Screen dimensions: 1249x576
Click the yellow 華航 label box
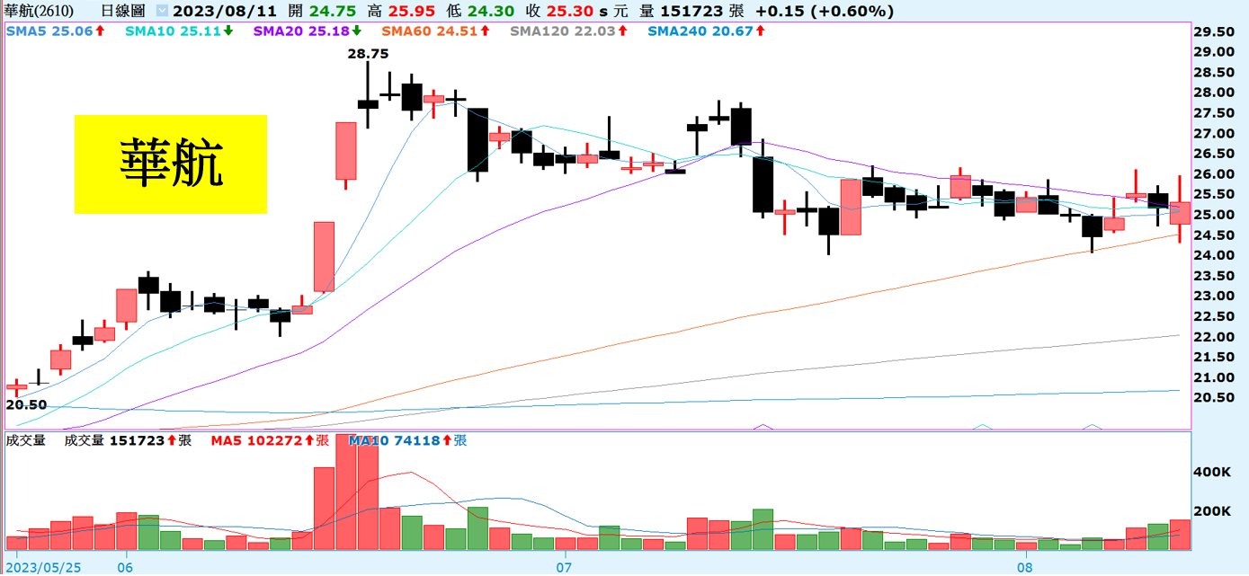[171, 164]
